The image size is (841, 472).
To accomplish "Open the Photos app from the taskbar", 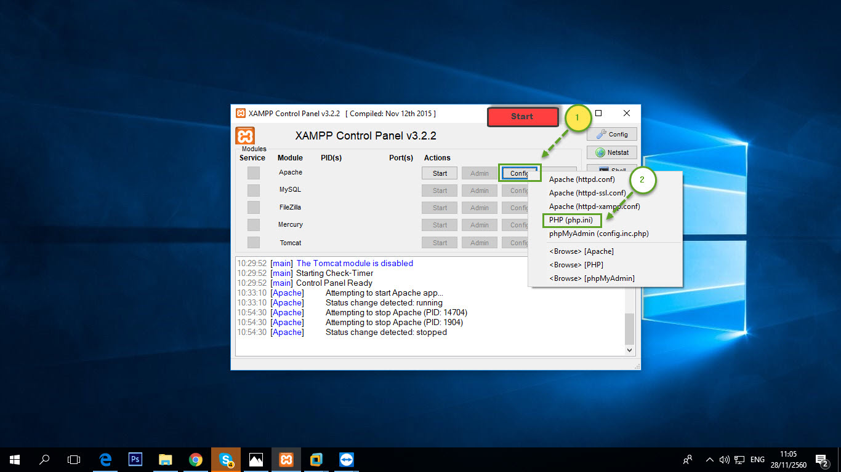I will click(256, 459).
